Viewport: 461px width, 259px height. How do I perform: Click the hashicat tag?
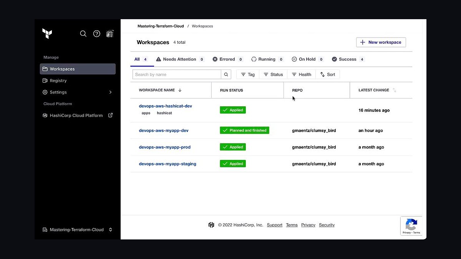164,113
